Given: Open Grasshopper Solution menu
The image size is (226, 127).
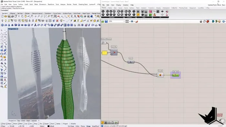Looking at the screenshot, I should pos(126,5).
